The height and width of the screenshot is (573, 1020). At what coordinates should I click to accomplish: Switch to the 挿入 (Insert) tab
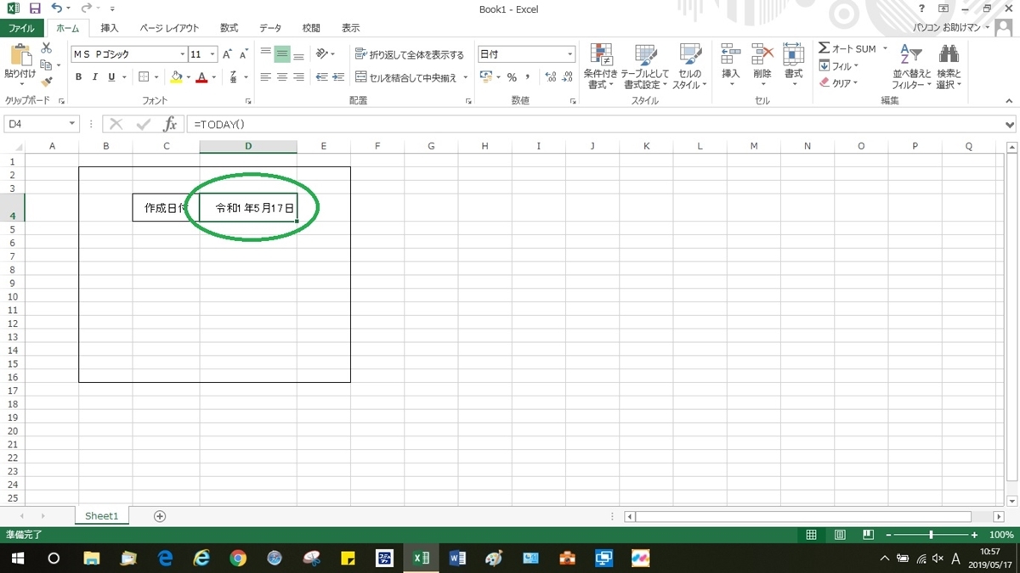coord(110,28)
